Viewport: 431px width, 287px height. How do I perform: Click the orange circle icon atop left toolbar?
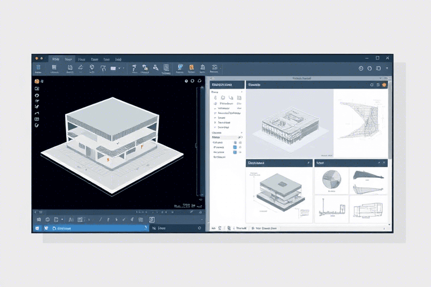[36, 81]
